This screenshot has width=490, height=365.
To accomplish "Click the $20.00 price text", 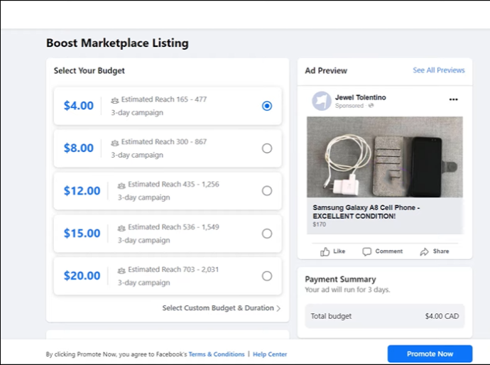I will [82, 276].
